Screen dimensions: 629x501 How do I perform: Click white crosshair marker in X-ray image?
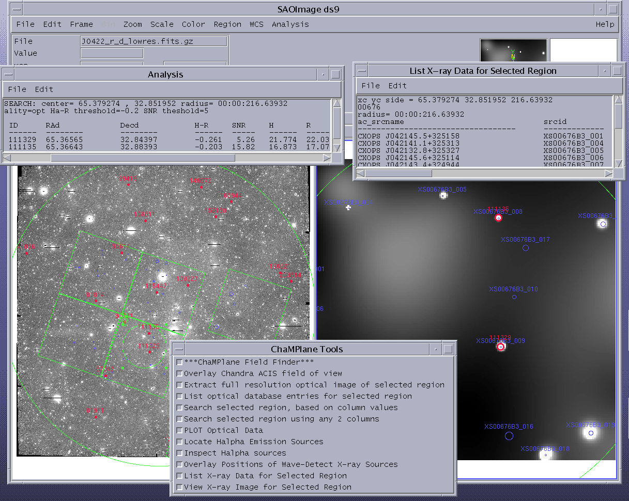coord(348,208)
